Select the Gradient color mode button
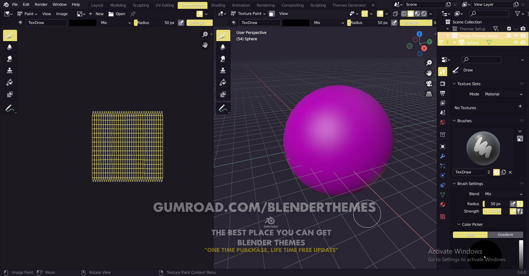The image size is (529, 276). (x=505, y=234)
